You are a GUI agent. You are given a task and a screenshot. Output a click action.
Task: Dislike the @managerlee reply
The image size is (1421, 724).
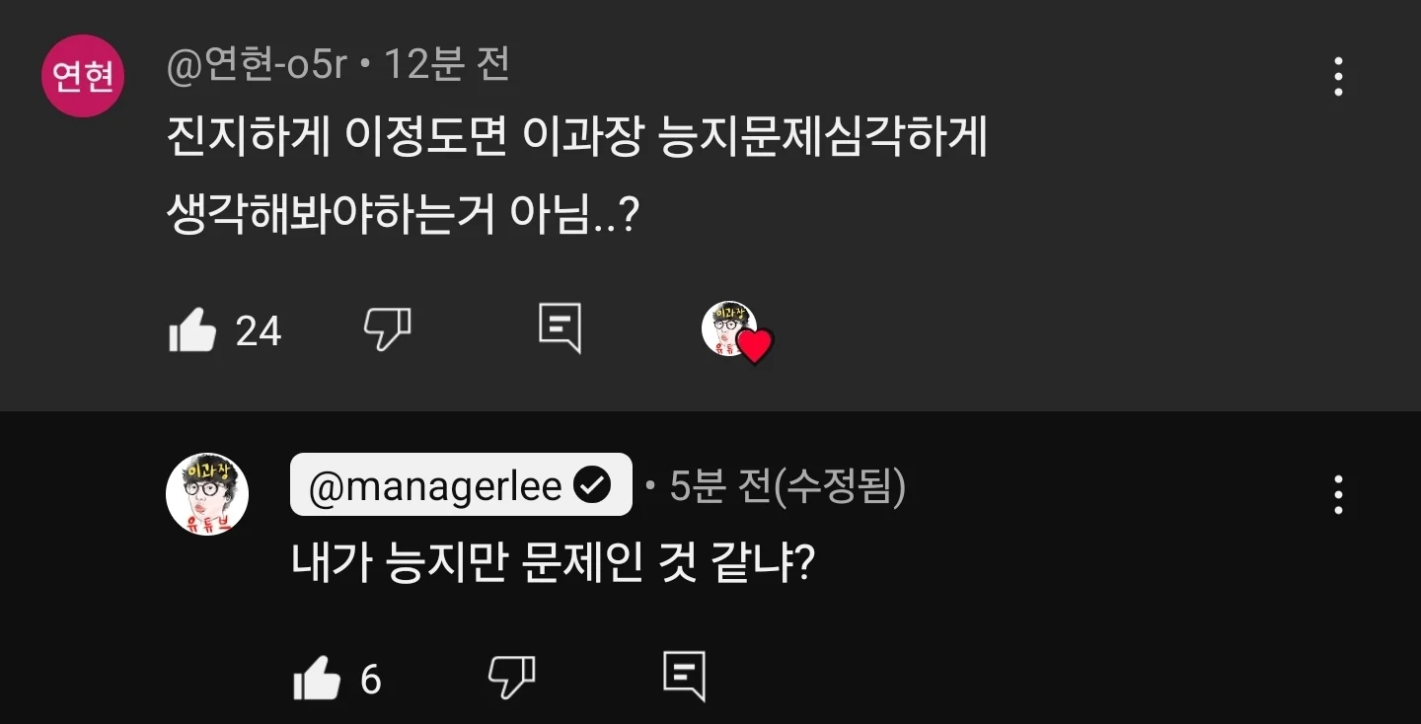click(511, 676)
